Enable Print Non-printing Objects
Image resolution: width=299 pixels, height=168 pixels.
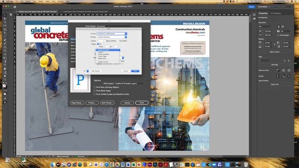coord(94,87)
